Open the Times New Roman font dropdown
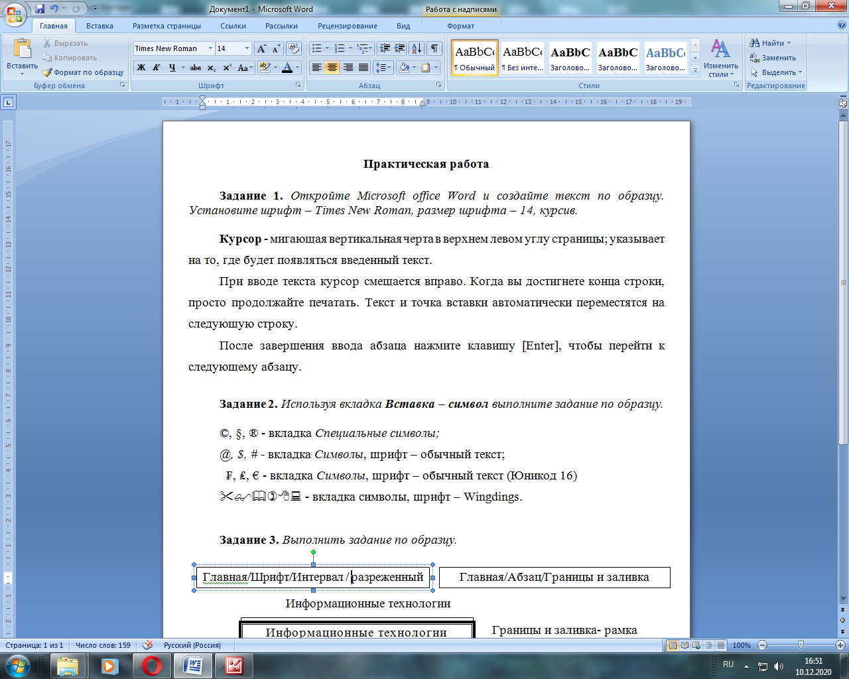 point(210,48)
